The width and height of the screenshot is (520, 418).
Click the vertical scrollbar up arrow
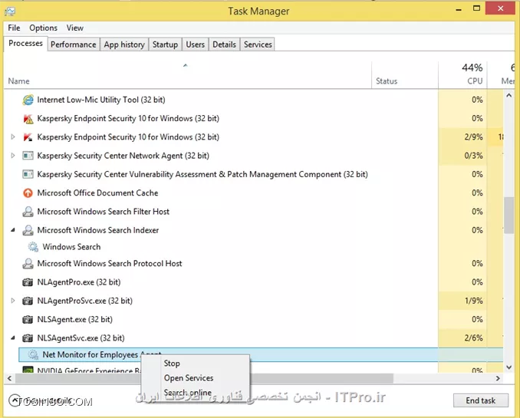509,96
